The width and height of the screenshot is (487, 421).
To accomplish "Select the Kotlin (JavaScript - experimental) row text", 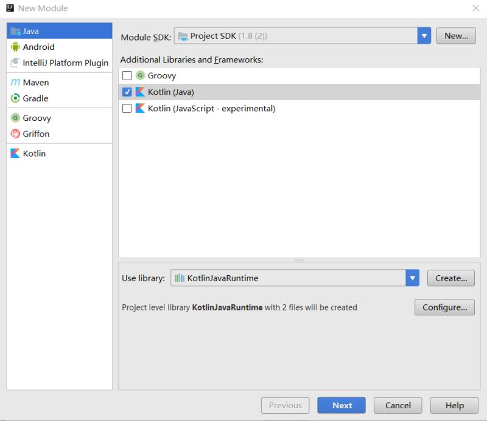I will [x=211, y=109].
